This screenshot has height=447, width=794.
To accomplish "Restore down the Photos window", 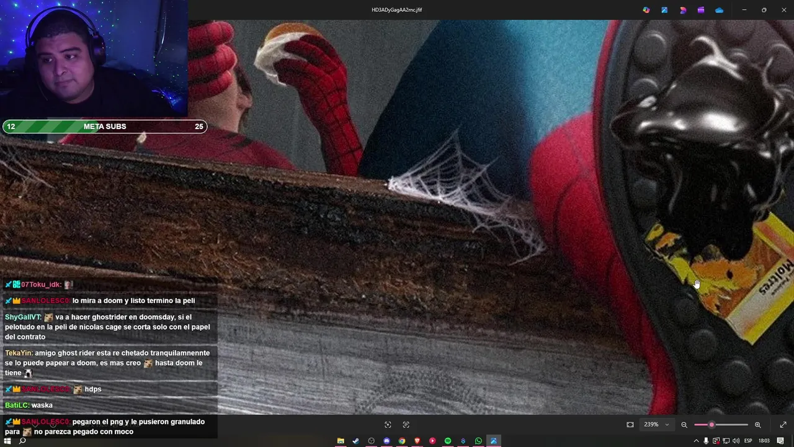I will coord(764,10).
